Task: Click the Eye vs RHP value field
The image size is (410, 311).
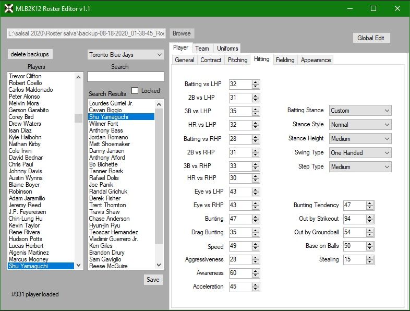Action: [240, 205]
